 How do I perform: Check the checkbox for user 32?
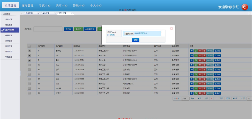pyautogui.click(x=29, y=79)
